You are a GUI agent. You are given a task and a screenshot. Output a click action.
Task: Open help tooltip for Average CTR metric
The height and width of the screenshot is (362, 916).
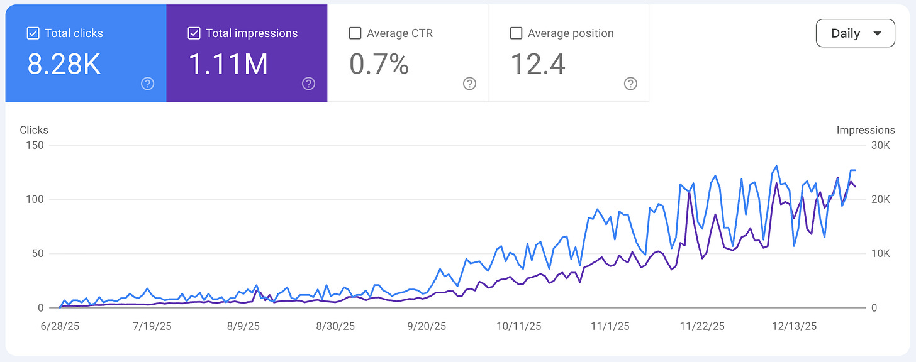click(x=469, y=83)
